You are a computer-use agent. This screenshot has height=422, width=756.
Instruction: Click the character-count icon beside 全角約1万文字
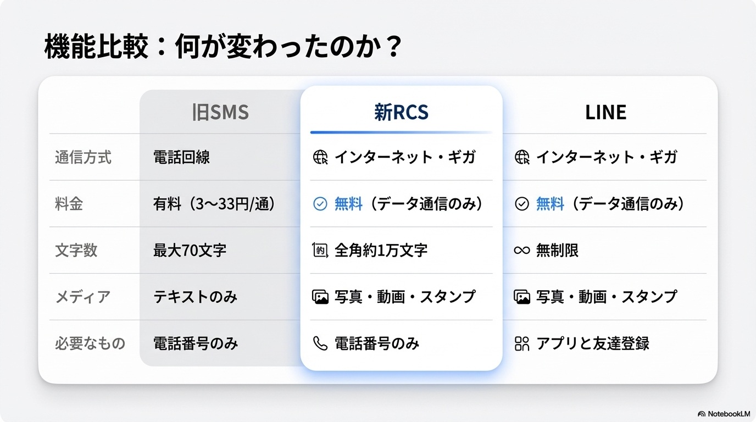tap(320, 251)
